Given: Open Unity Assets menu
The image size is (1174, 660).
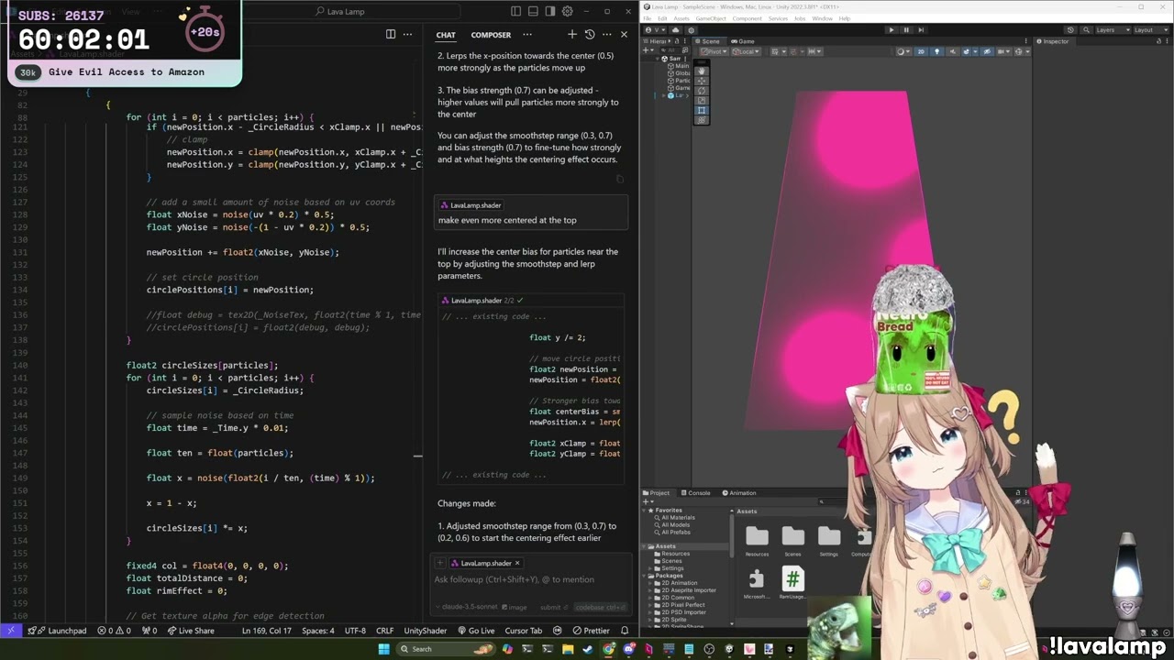Looking at the screenshot, I should coord(681,18).
